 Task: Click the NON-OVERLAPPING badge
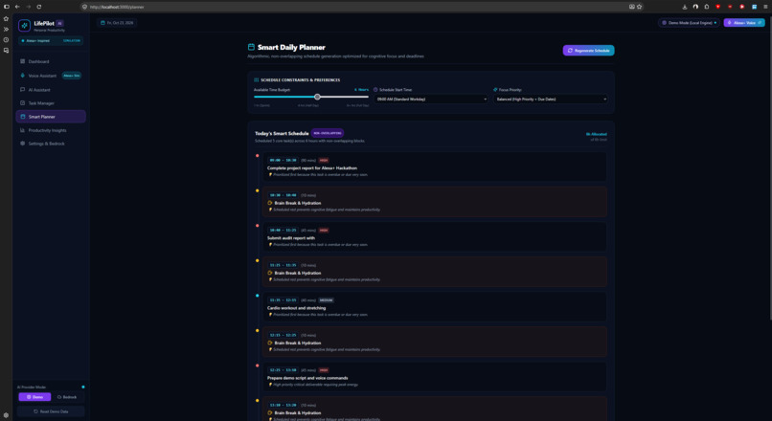click(328, 133)
